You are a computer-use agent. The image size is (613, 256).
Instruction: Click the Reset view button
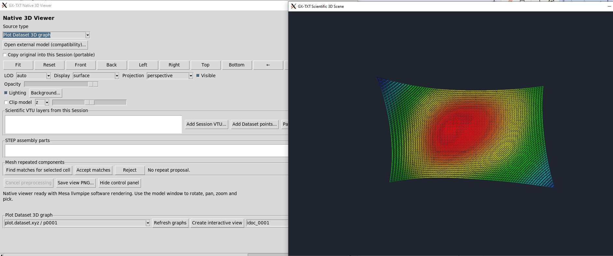pyautogui.click(x=49, y=65)
